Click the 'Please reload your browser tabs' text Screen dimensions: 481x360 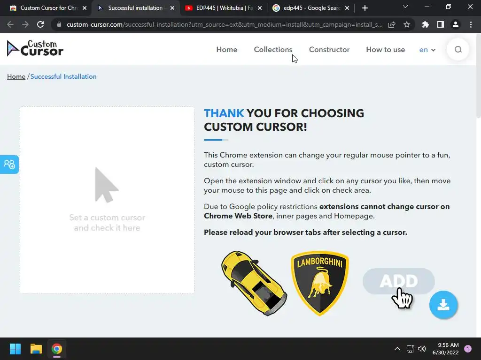(x=305, y=232)
